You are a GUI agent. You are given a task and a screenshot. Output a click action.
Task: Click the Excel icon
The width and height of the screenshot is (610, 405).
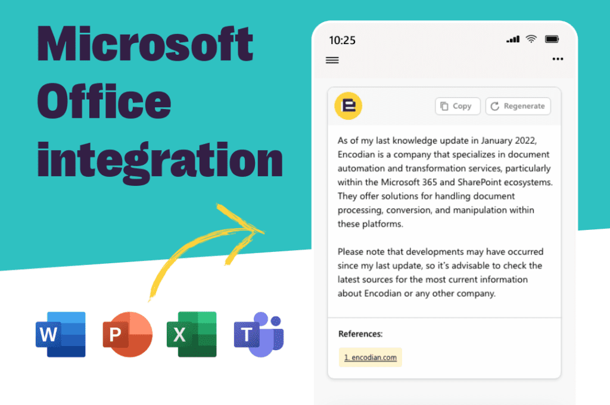click(191, 334)
